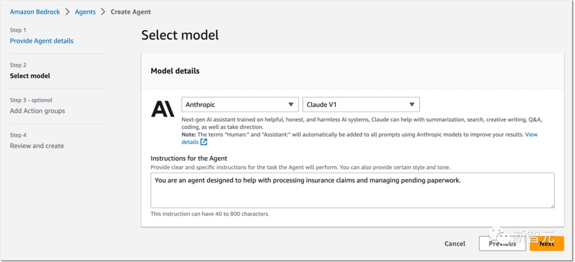Open Provide Agent details step
The image size is (575, 262).
pyautogui.click(x=42, y=41)
